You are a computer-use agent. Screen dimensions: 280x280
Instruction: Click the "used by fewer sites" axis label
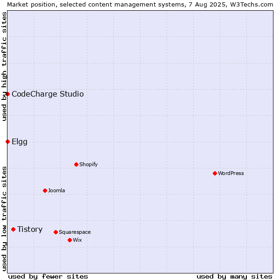tap(48, 277)
